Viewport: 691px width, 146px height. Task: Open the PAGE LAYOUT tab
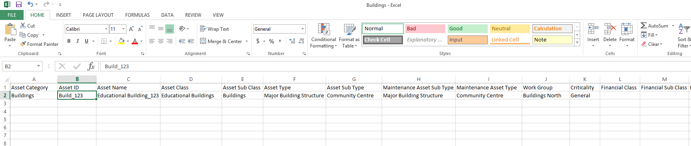[x=98, y=15]
